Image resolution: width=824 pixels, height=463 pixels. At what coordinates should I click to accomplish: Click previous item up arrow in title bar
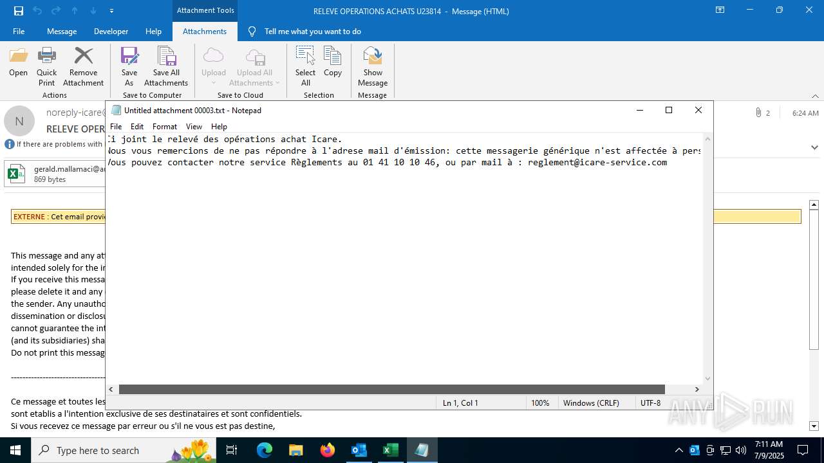(x=75, y=11)
